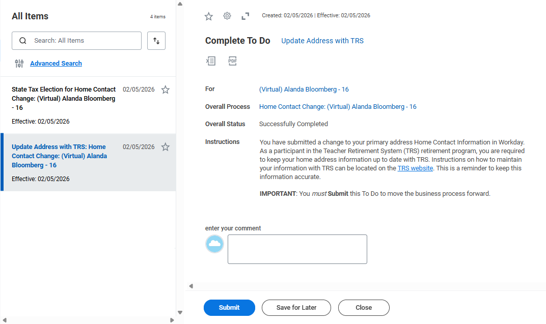The height and width of the screenshot is (324, 546).
Task: Export as PDF icon
Action: pyautogui.click(x=232, y=61)
